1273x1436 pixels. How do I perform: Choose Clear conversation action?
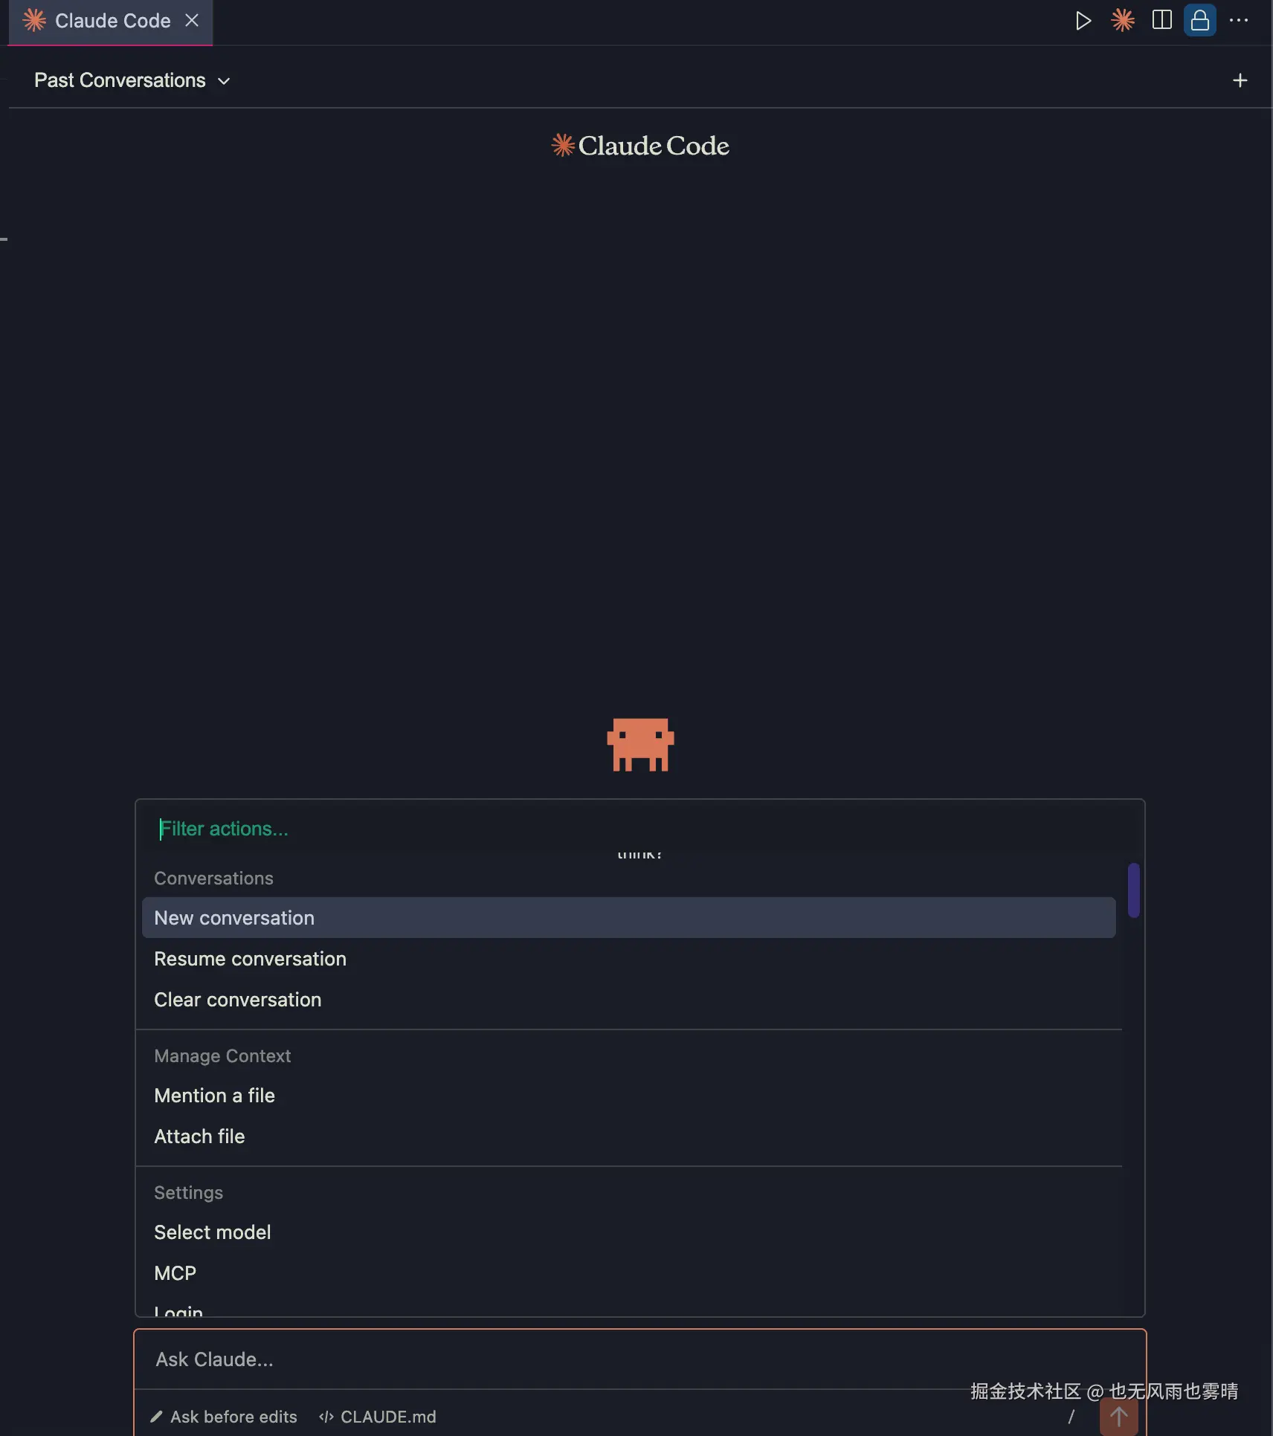pos(628,1000)
